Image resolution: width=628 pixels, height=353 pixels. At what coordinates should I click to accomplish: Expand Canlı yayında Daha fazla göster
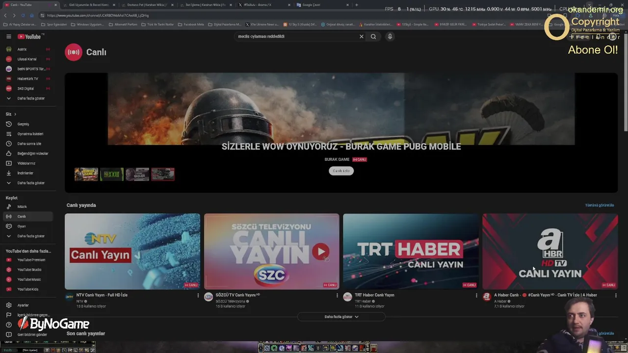pyautogui.click(x=341, y=317)
